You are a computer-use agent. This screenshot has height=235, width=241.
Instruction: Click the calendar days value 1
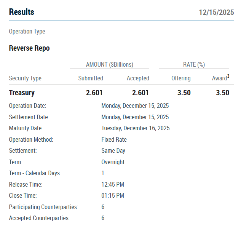pos(103,173)
